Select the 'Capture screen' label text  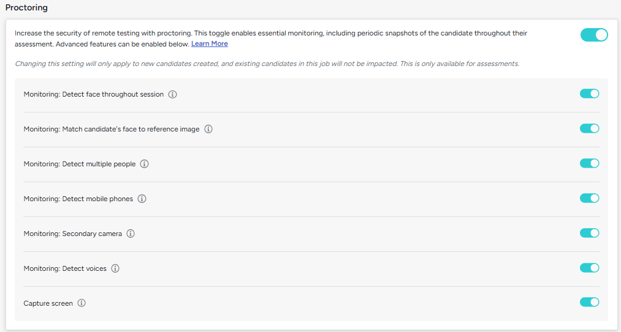[x=48, y=303]
